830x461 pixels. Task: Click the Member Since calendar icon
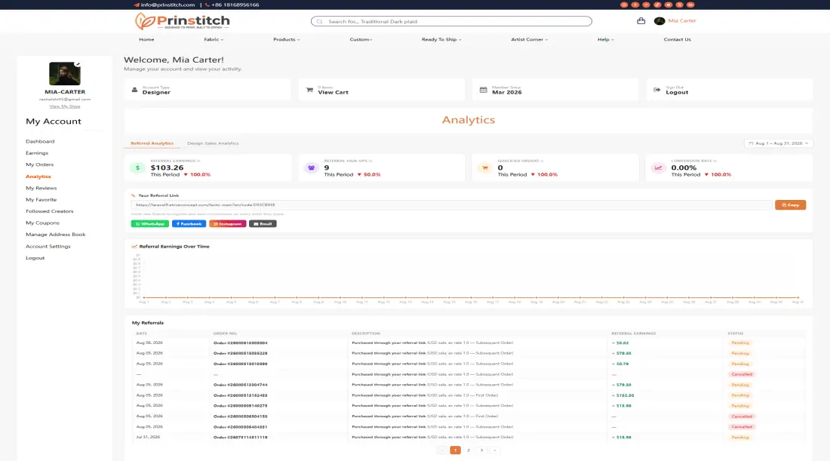(x=483, y=90)
